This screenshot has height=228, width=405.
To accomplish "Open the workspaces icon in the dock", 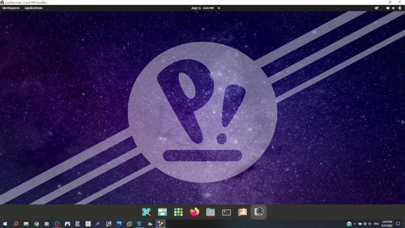I will [x=162, y=212].
